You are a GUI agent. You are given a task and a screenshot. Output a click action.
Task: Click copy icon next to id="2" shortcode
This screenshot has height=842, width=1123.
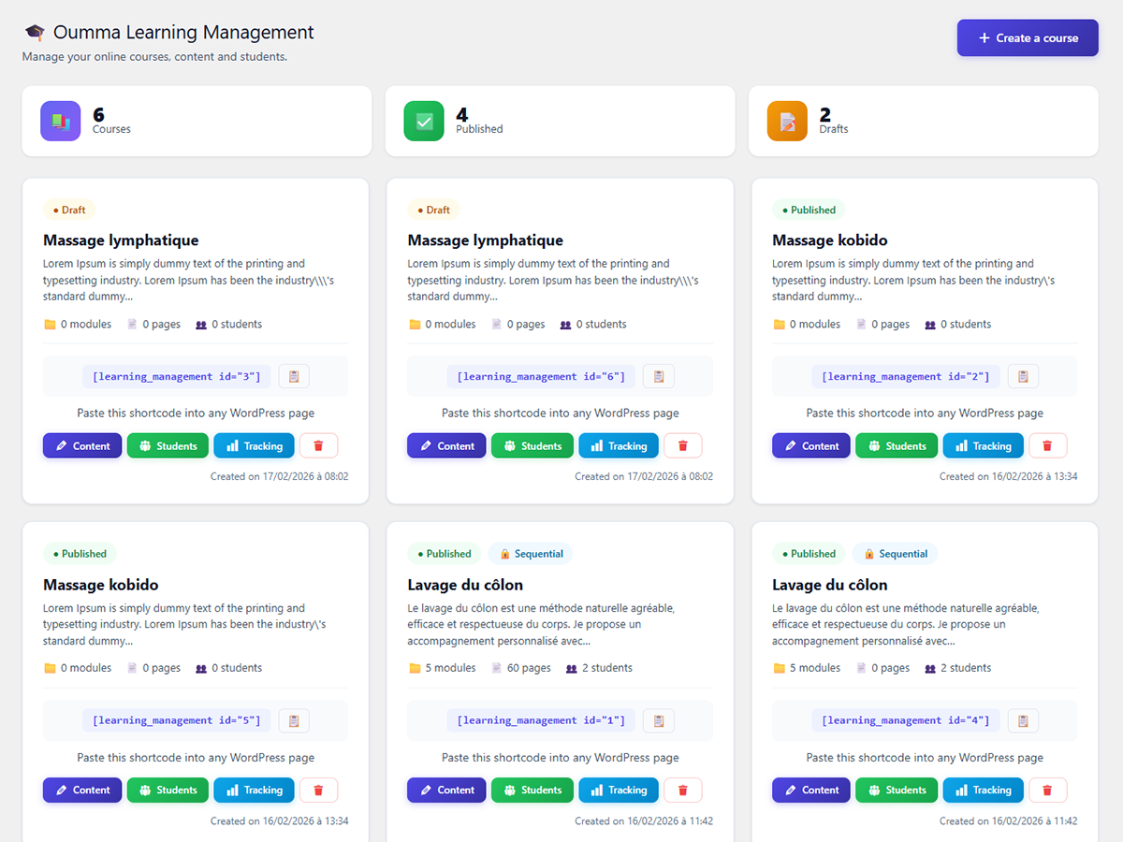point(1023,376)
